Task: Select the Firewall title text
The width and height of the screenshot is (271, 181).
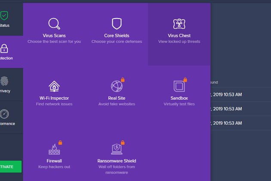Action: 54,161
